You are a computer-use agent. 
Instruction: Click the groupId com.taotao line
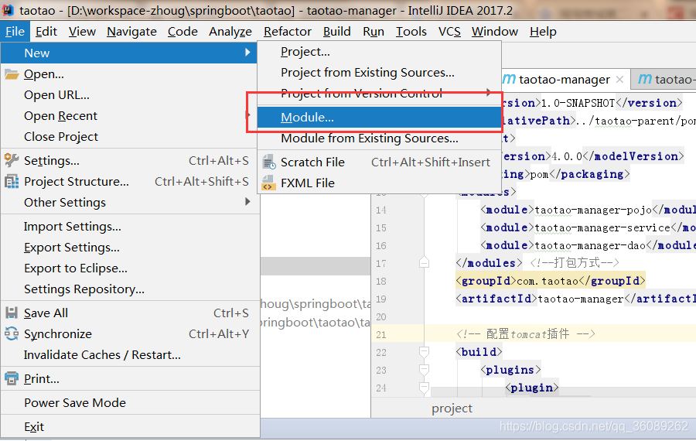551,281
